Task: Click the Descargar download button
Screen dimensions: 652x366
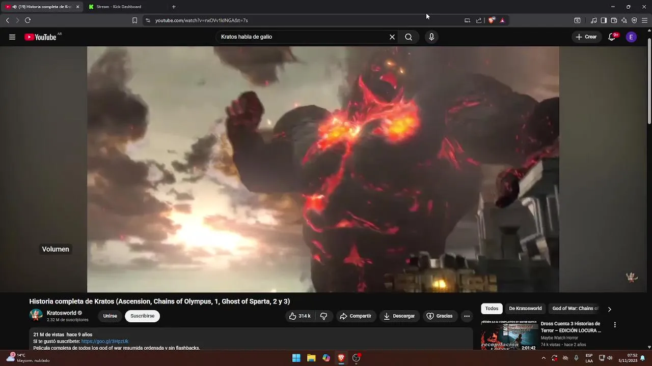Action: [399, 316]
